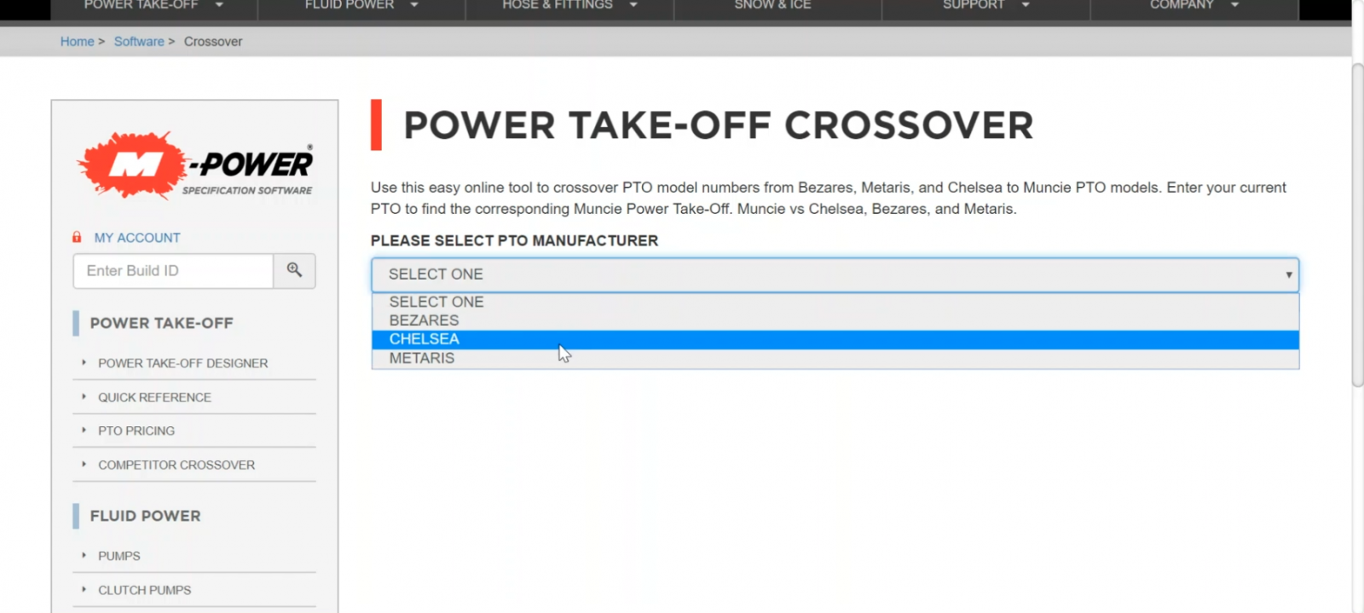Image resolution: width=1364 pixels, height=613 pixels.
Task: Pick the SELECT ONE option in the list
Action: tap(835, 302)
